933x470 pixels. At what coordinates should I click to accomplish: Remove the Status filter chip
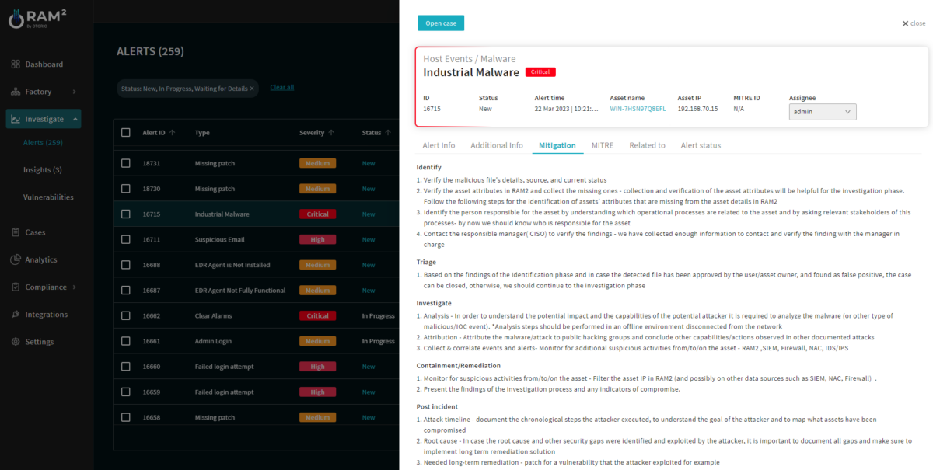(x=252, y=89)
